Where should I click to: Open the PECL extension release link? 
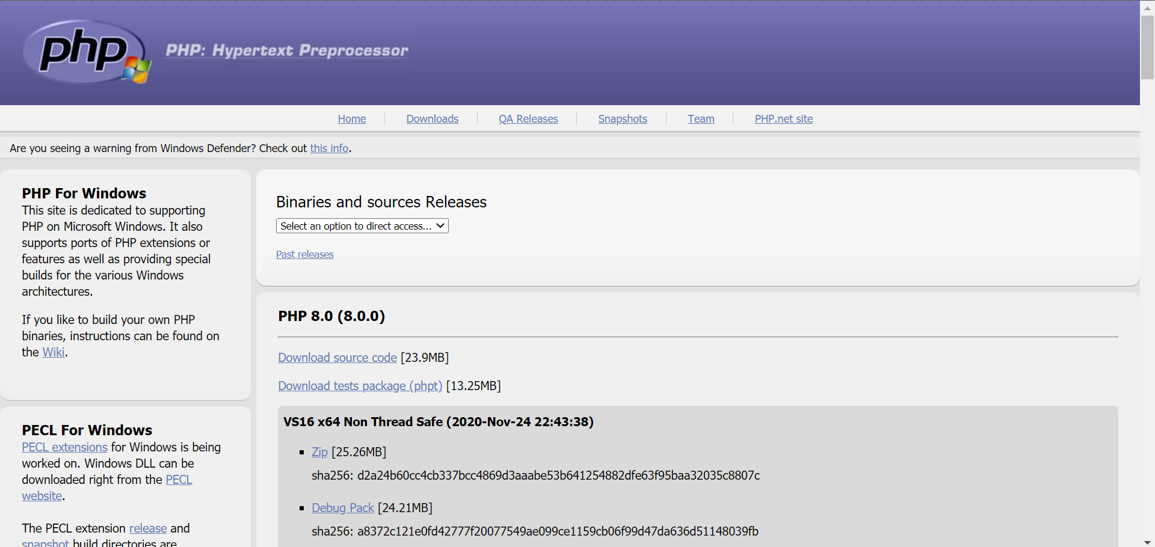(148, 528)
